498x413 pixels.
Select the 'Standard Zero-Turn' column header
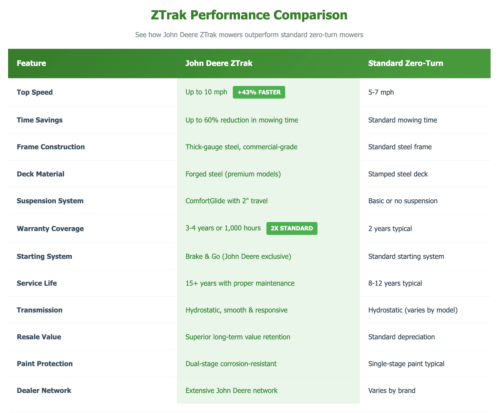(406, 63)
